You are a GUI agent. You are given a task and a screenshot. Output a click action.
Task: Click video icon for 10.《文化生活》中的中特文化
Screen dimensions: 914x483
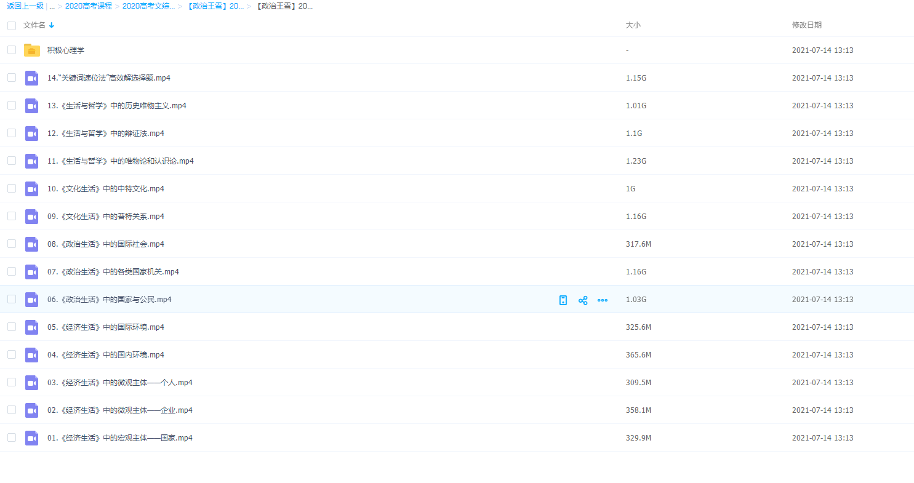point(32,189)
